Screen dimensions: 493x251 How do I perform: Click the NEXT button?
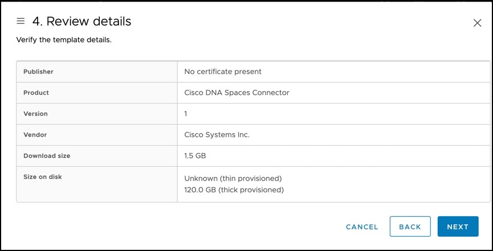click(458, 227)
